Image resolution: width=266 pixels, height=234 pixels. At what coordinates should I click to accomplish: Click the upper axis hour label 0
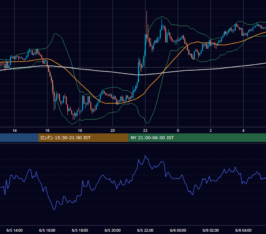click(178, 131)
